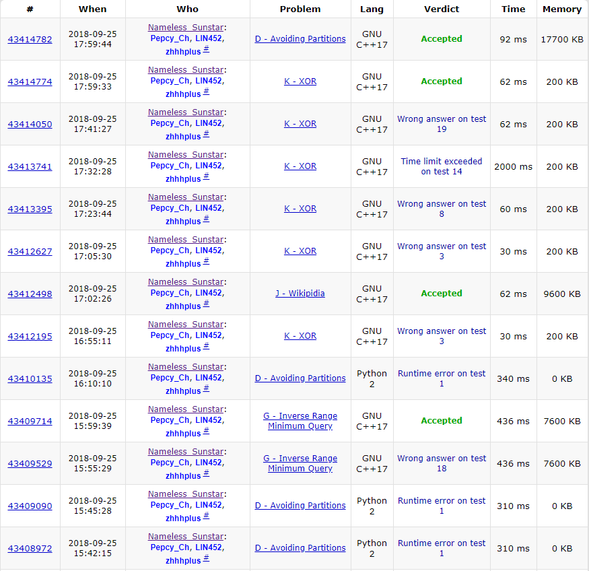Open K - XOR problem in the 43414774 row
This screenshot has width=589, height=571.
pos(300,81)
